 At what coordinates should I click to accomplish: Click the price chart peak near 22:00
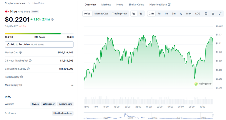point(144,35)
